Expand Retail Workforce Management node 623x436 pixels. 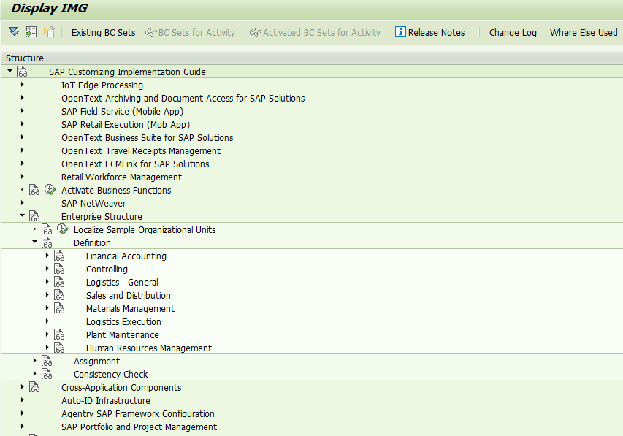point(22,177)
